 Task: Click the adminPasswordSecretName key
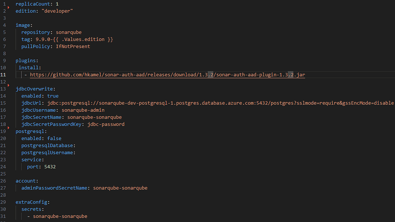click(x=54, y=188)
